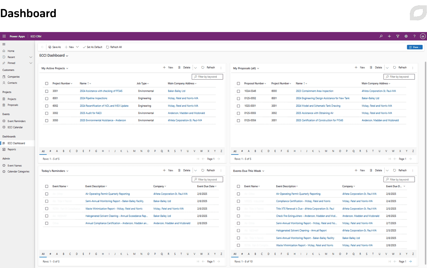Open Reports in sidebar
Viewport: 427px width, 268px height.
(x=12, y=149)
